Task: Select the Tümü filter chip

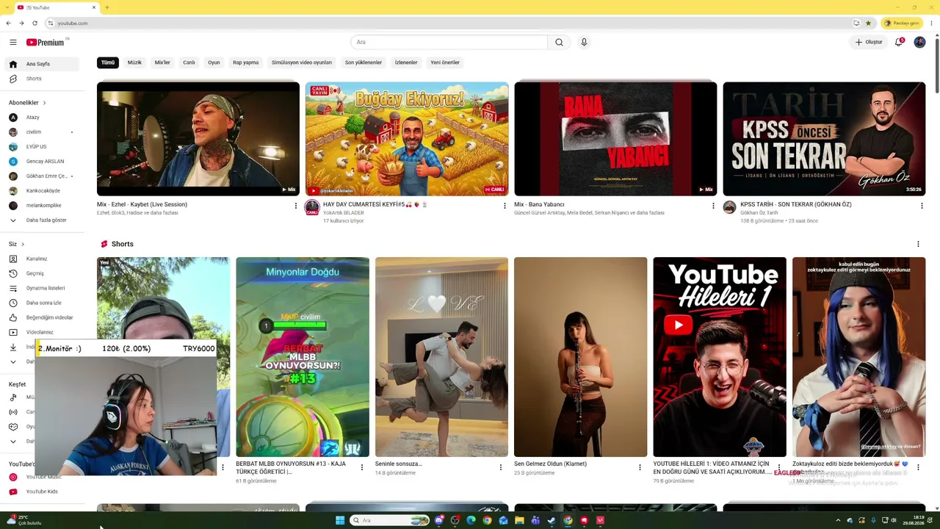Action: pos(108,62)
